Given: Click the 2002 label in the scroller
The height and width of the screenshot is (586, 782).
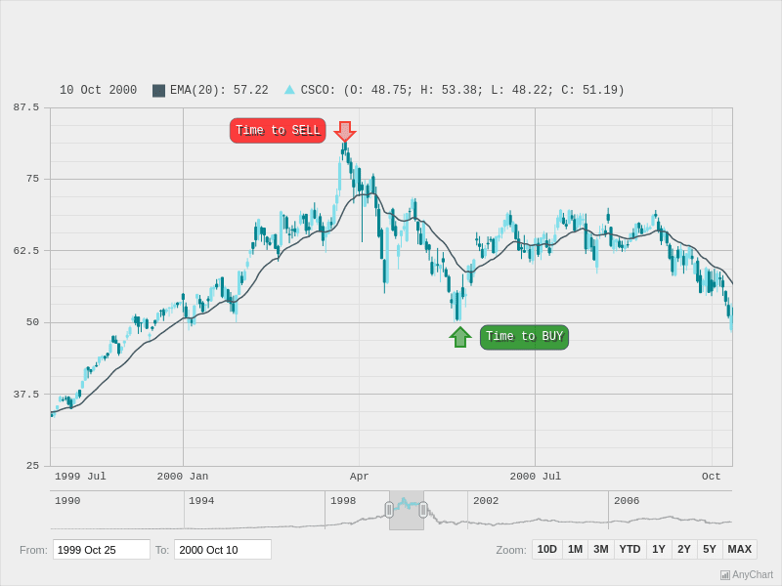Looking at the screenshot, I should pyautogui.click(x=486, y=501).
